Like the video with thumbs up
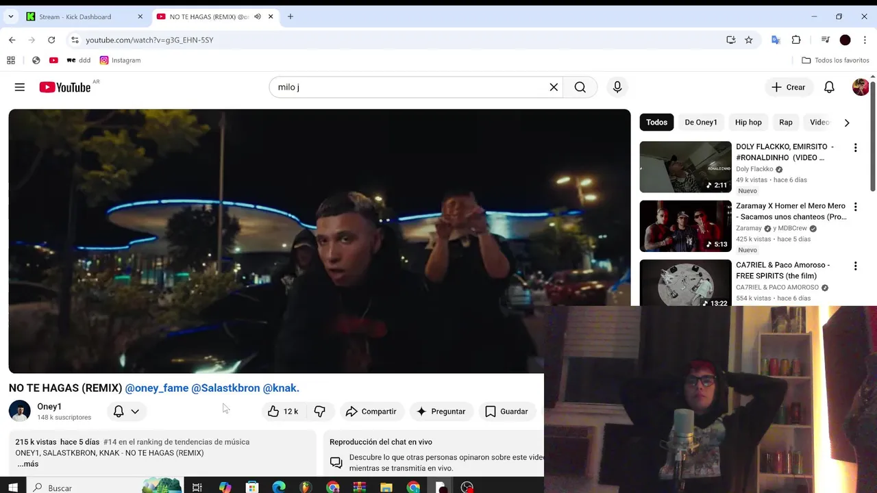877x493 pixels. (283, 412)
